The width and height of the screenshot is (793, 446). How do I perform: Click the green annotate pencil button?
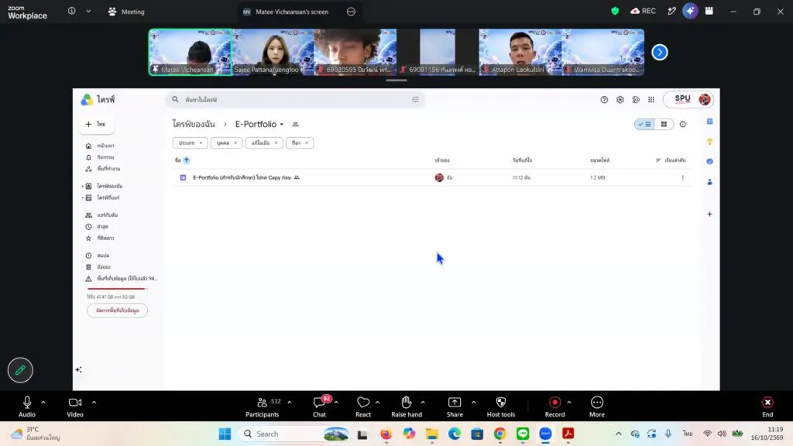(20, 370)
